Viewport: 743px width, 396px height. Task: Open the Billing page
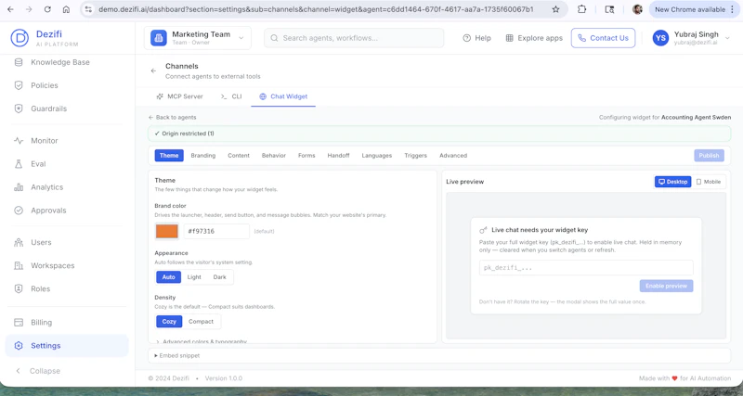coord(41,322)
